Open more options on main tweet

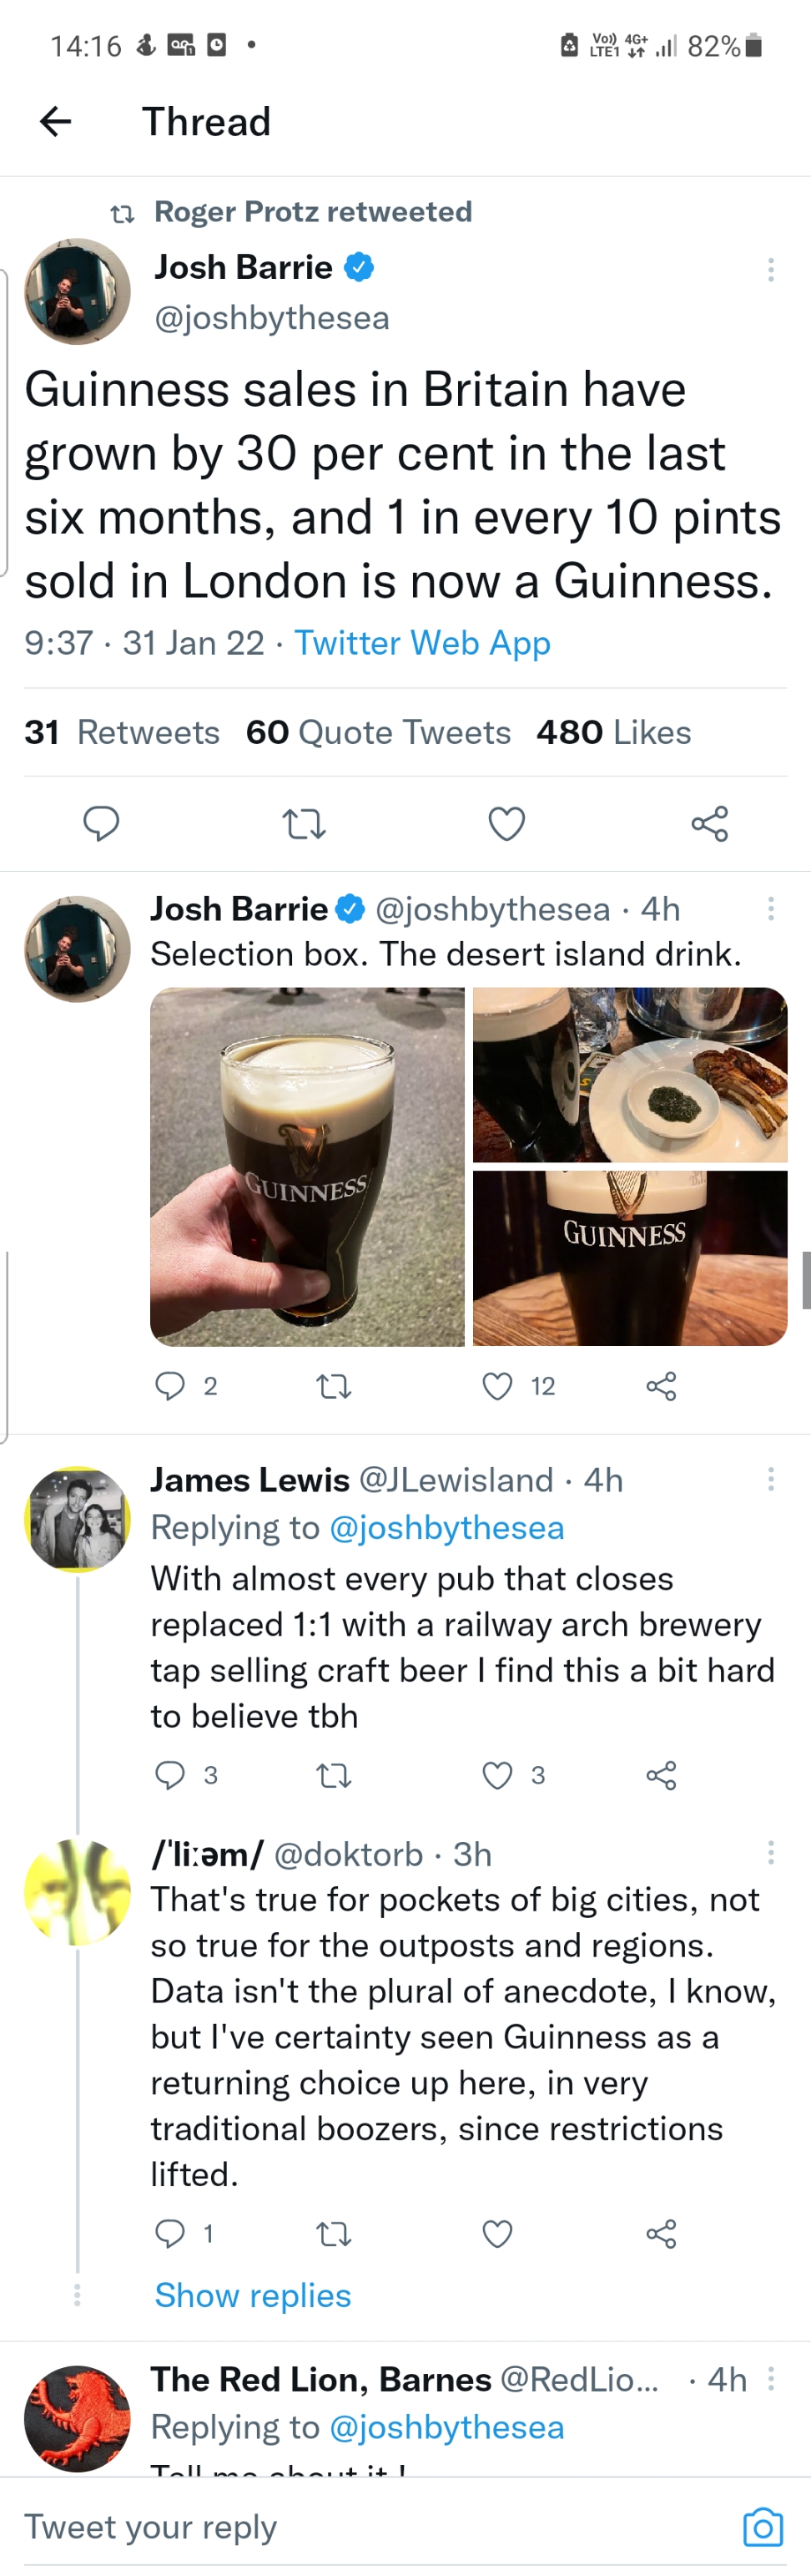[x=770, y=269]
